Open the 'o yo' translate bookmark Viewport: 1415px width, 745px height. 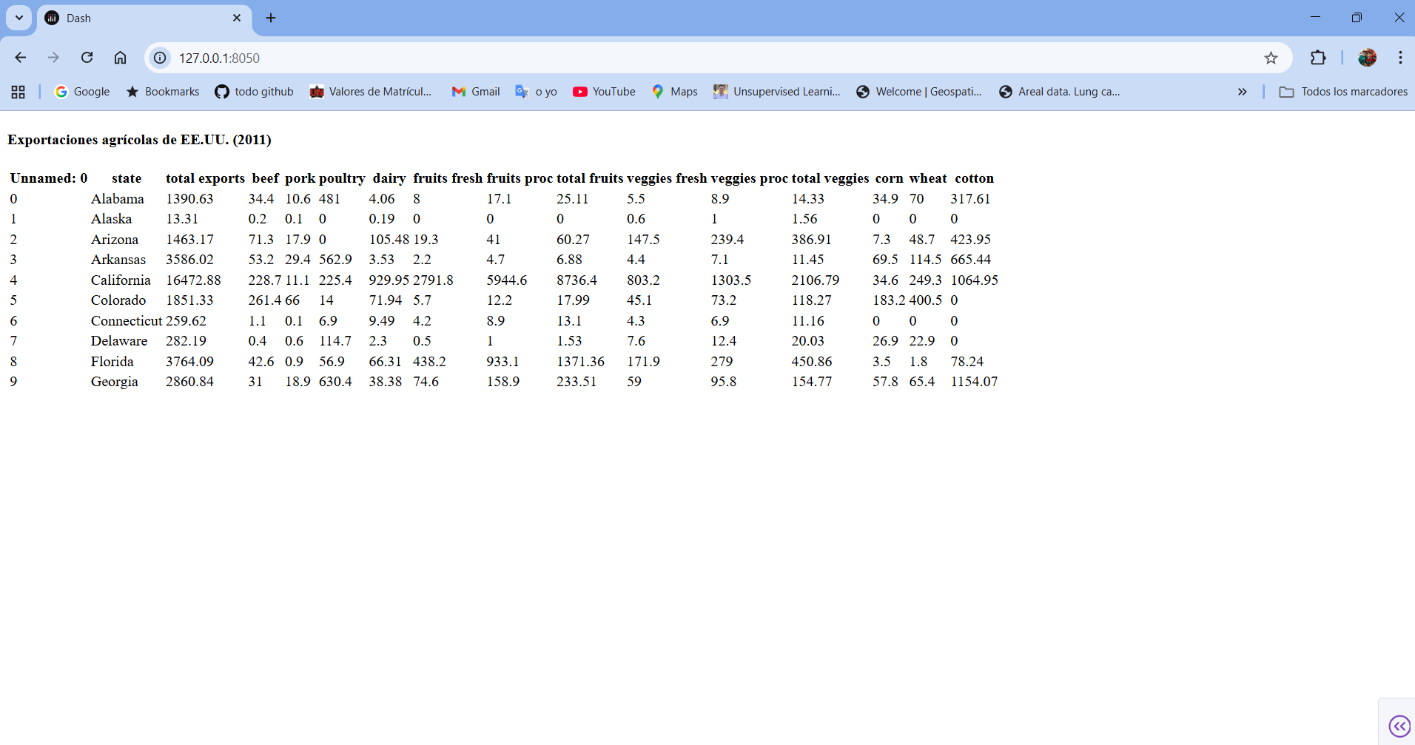coord(537,92)
